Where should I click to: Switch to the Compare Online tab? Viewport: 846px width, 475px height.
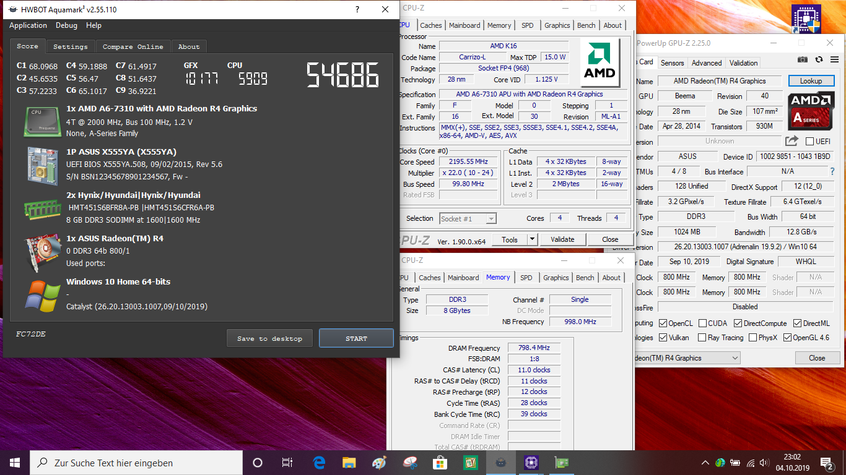(133, 46)
